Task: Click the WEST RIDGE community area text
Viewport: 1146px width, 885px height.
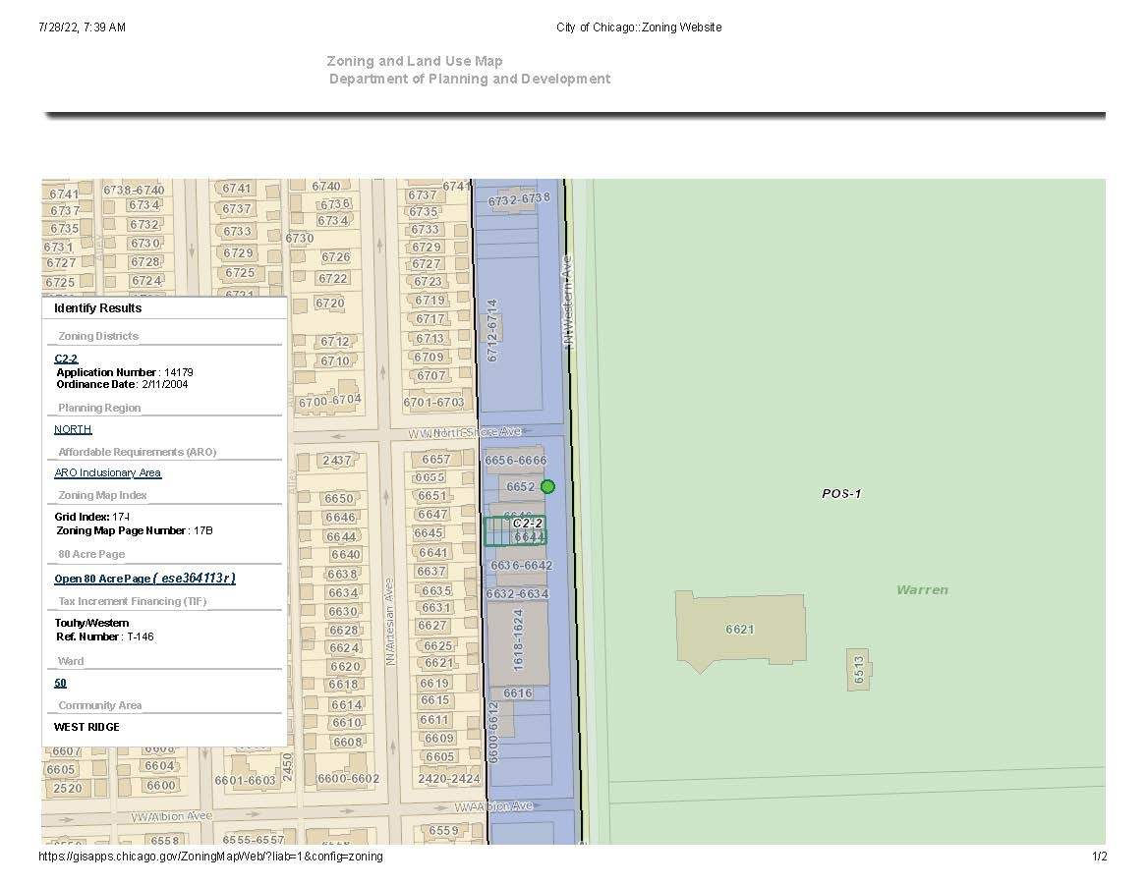Action: (86, 727)
